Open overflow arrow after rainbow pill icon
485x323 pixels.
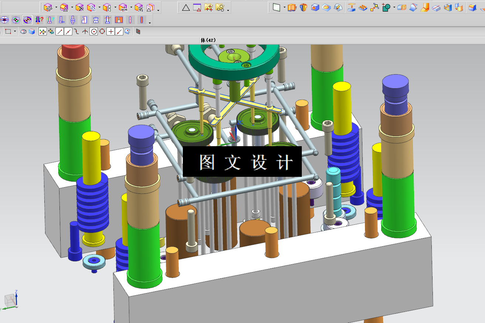pyautogui.click(x=150, y=23)
